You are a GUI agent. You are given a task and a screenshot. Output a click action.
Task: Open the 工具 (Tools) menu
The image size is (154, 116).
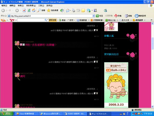pos(41,6)
